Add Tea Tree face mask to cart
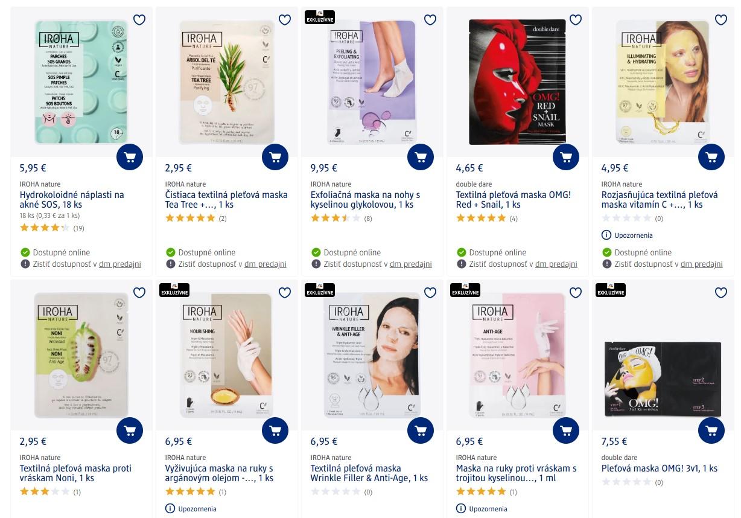The image size is (741, 518). point(275,158)
